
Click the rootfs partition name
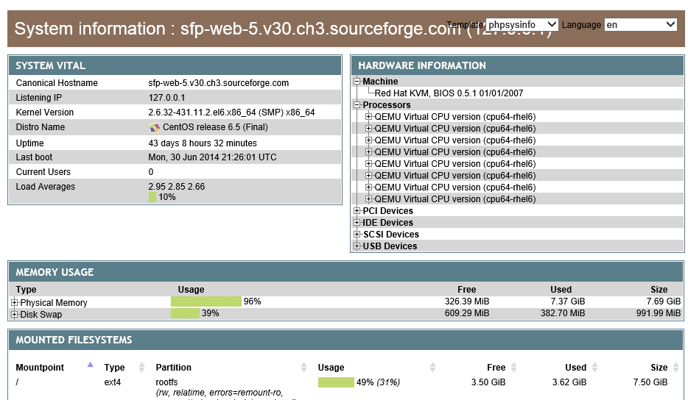click(166, 382)
